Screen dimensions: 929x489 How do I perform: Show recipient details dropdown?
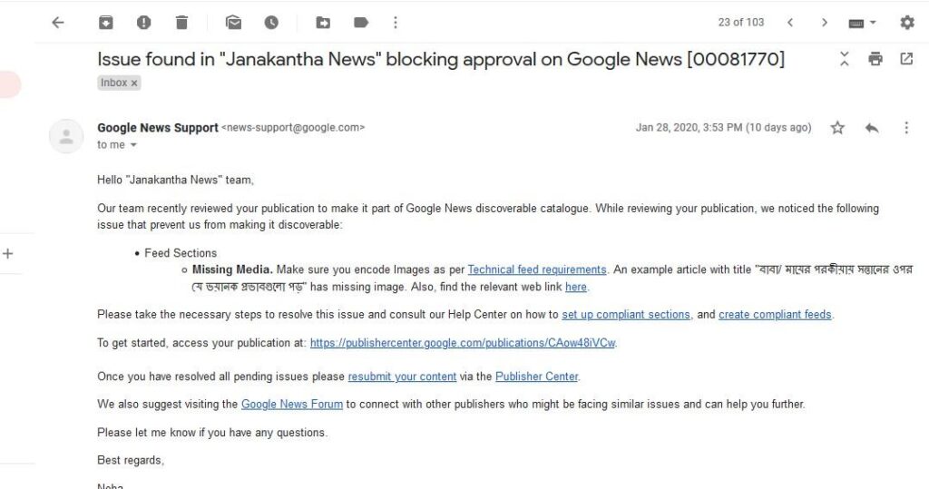(133, 145)
